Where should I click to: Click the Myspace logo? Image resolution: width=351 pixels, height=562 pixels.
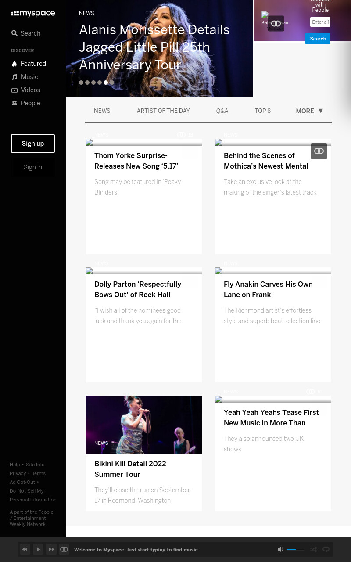tap(33, 14)
